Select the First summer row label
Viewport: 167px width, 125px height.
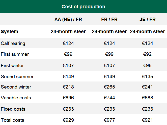[x=15, y=54]
